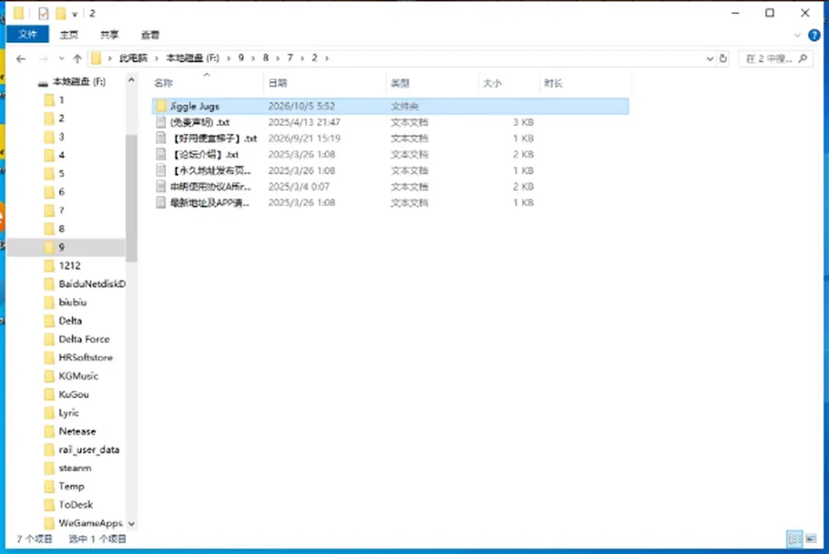The width and height of the screenshot is (829, 554).
Task: Sort files by the 大小 column header
Action: point(508,84)
